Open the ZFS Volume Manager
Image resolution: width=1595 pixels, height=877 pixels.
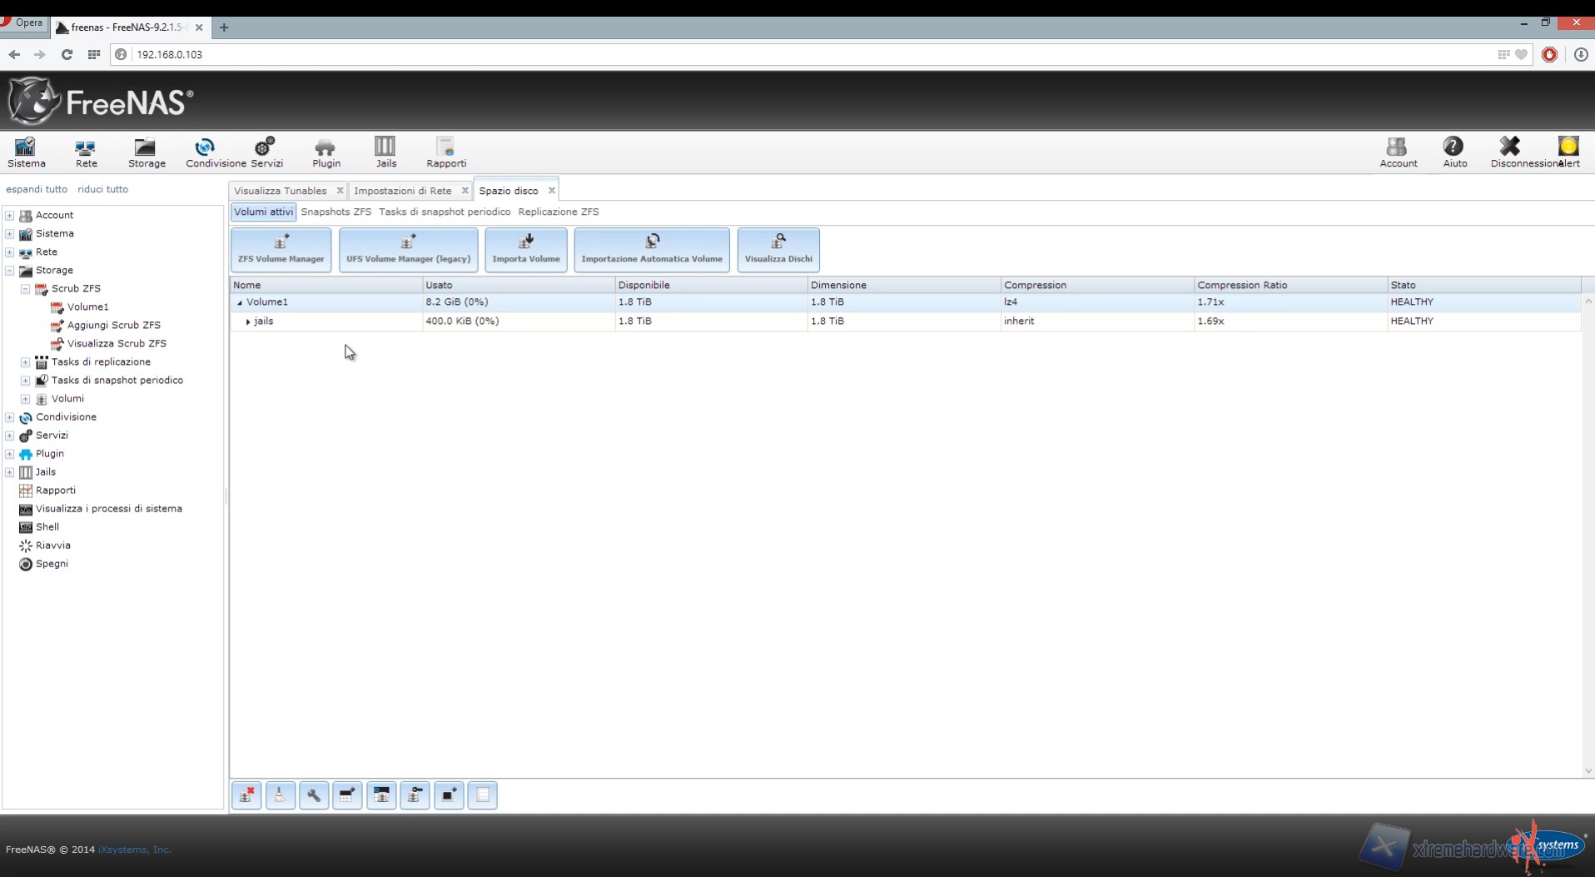pos(281,250)
